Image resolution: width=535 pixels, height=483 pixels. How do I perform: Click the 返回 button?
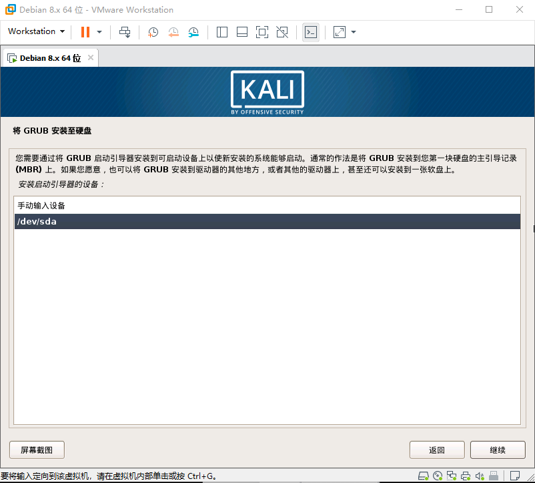pyautogui.click(x=437, y=450)
